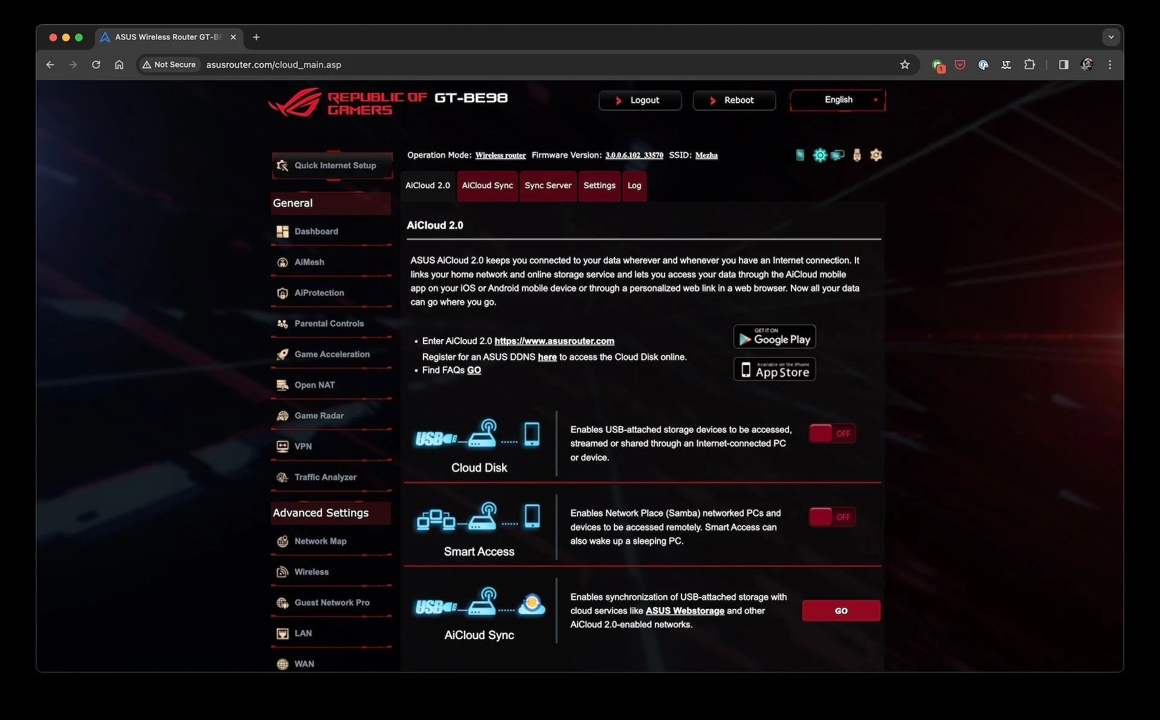Click 'here' ASUS DDNS registration link
The height and width of the screenshot is (720, 1160).
[547, 357]
